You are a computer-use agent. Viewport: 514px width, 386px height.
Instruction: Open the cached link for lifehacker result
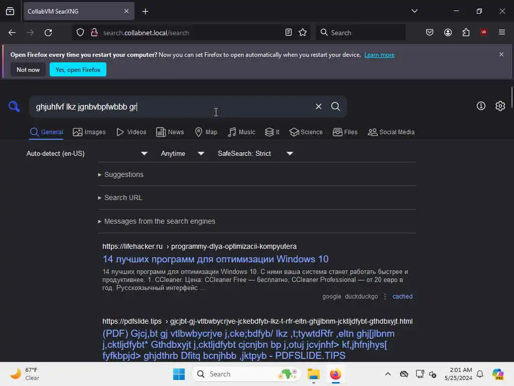pos(402,297)
